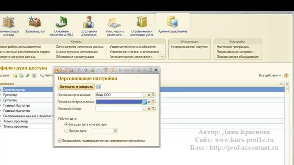
Task: Click sort triangle in list column header
Action: tap(281, 84)
